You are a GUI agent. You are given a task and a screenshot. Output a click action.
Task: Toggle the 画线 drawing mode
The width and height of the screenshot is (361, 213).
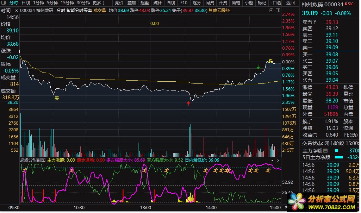[171, 3]
